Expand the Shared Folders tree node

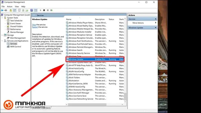tap(5, 27)
